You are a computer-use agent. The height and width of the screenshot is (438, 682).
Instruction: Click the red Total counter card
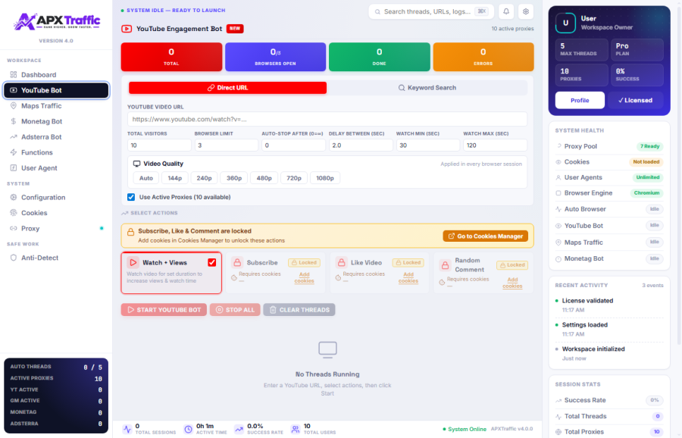(171, 57)
